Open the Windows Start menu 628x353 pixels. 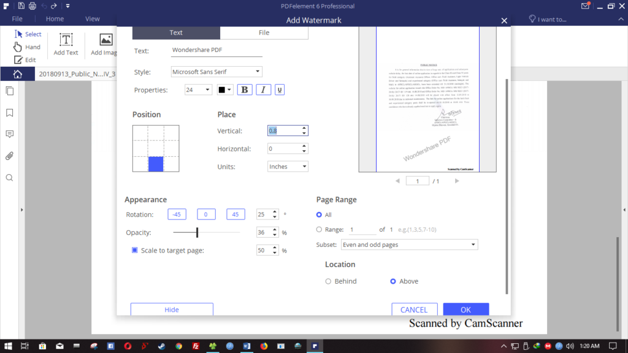point(8,346)
